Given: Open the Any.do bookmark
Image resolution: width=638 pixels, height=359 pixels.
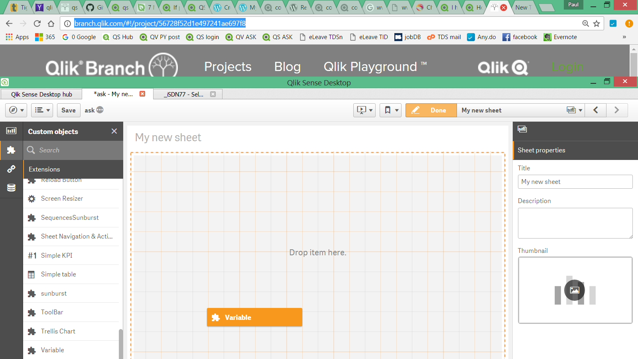Looking at the screenshot, I should tap(481, 37).
